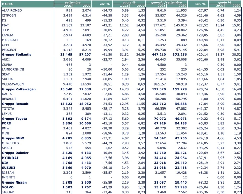The width and height of the screenshot is (243, 194).
Task: Select Toyota year-to-date value 66.559
Action: click(160, 108)
